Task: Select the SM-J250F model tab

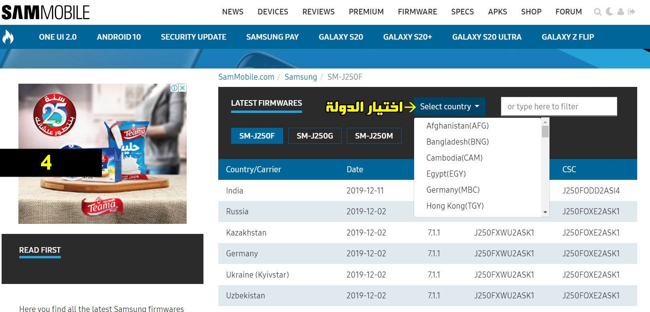Action: point(257,136)
